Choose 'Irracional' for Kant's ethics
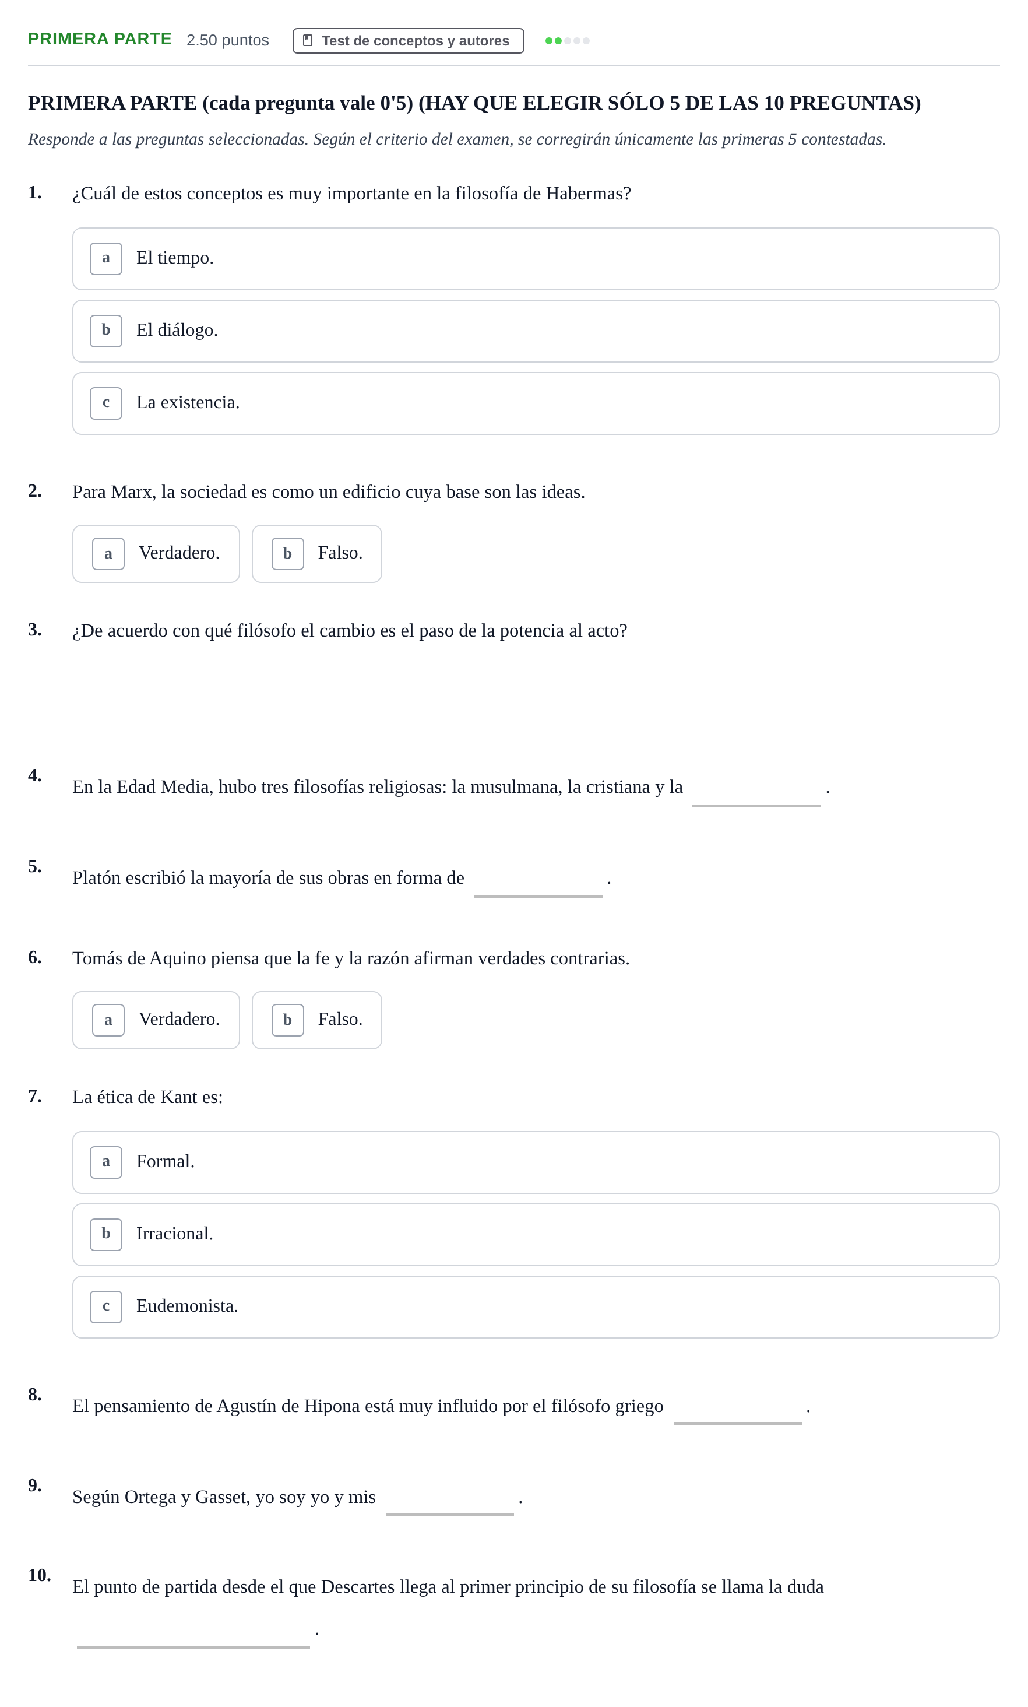Image resolution: width=1028 pixels, height=1707 pixels. click(x=536, y=1235)
